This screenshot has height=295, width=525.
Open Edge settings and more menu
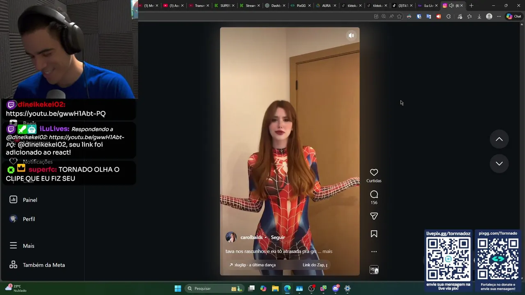(499, 16)
